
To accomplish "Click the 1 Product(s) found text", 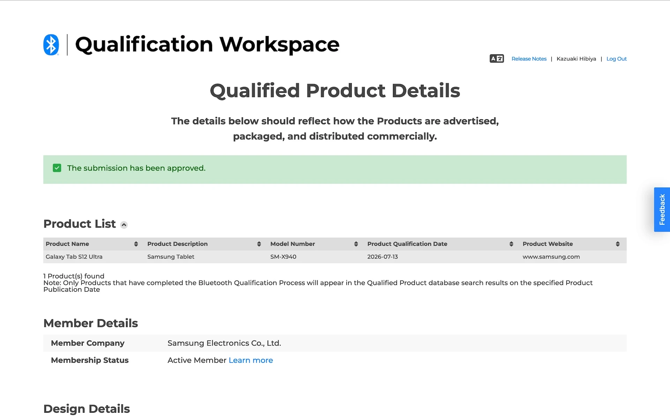I will point(74,276).
